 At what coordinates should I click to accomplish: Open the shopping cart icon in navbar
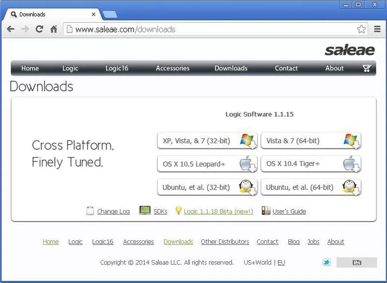coord(367,68)
